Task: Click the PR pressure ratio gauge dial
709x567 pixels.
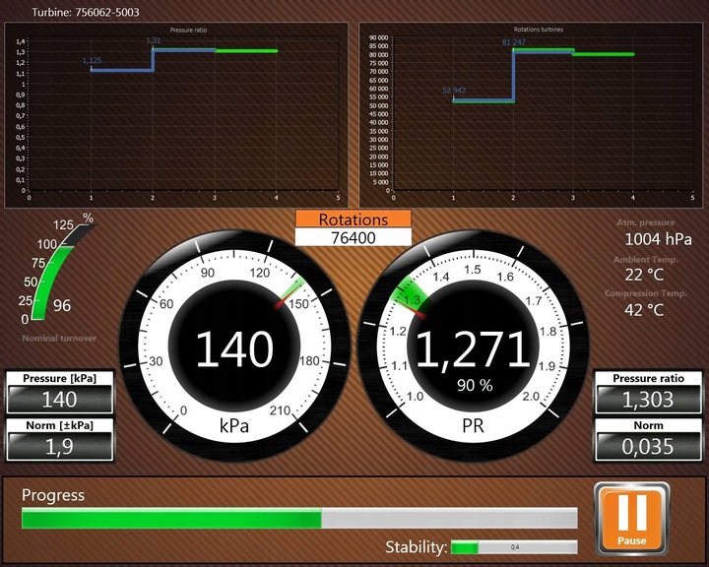Action: pyautogui.click(x=473, y=346)
